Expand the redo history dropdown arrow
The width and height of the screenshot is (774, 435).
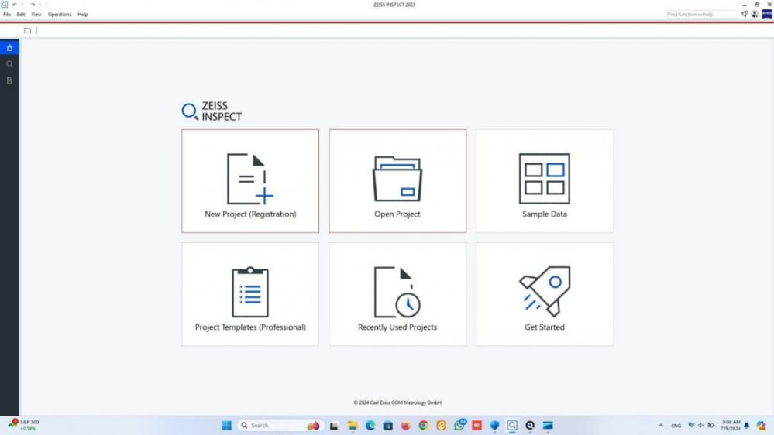(x=40, y=5)
